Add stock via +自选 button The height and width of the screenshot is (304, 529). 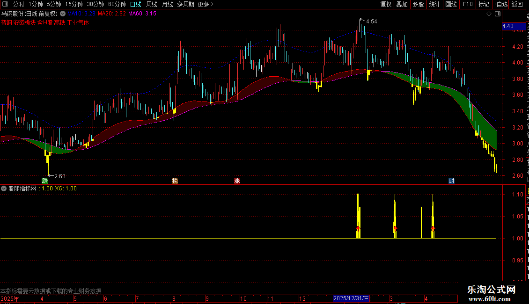pyautogui.click(x=500, y=4)
